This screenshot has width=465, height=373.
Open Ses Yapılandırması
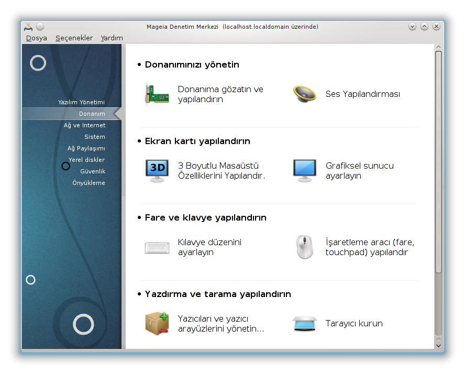point(363,94)
